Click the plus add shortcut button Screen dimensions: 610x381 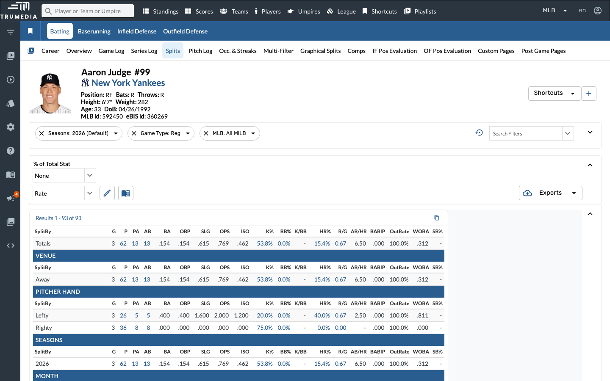(x=589, y=94)
